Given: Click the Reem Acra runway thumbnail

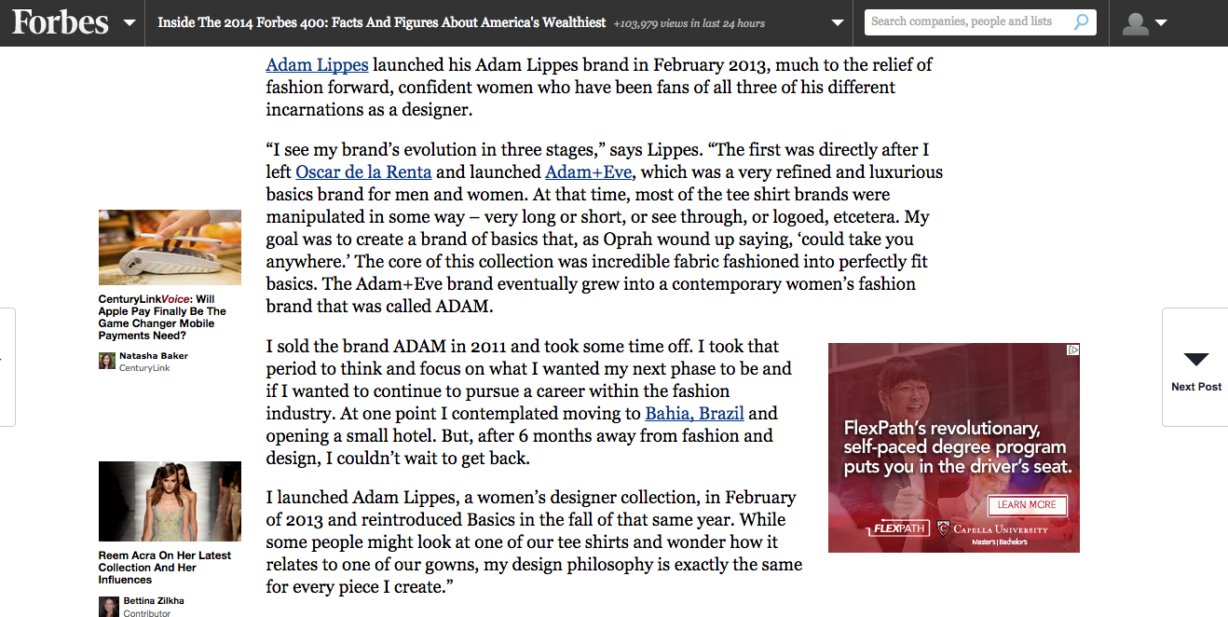Looking at the screenshot, I should (x=170, y=501).
